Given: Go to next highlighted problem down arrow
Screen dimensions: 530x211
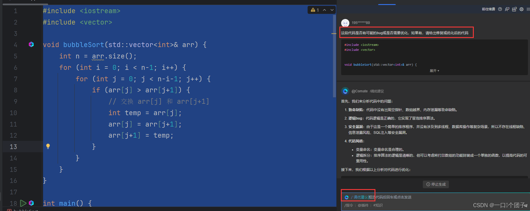Looking at the screenshot, I should (x=332, y=10).
